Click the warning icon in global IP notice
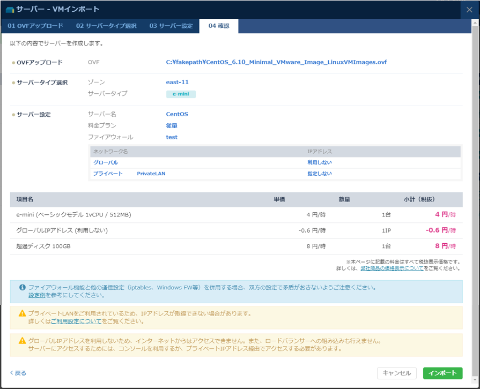Image resolution: width=480 pixels, height=389 pixels. coord(23,341)
